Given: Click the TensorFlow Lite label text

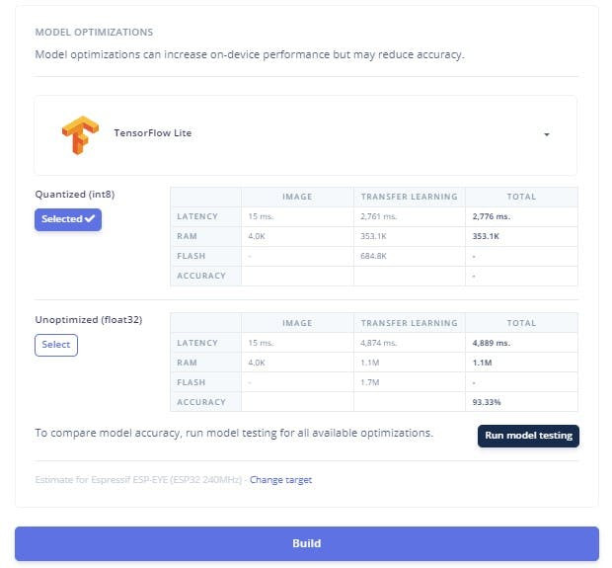Looking at the screenshot, I should coord(152,133).
